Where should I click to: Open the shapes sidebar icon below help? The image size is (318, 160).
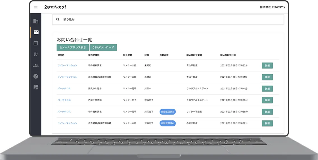point(36,87)
